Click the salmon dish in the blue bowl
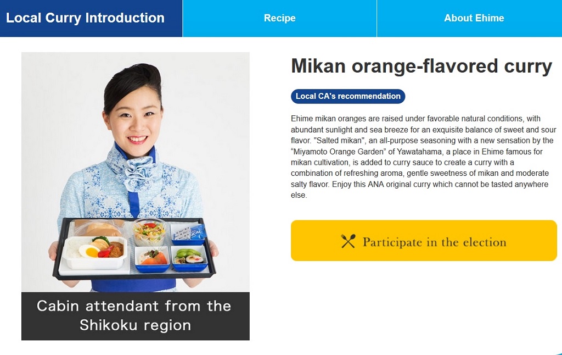 pyautogui.click(x=153, y=259)
